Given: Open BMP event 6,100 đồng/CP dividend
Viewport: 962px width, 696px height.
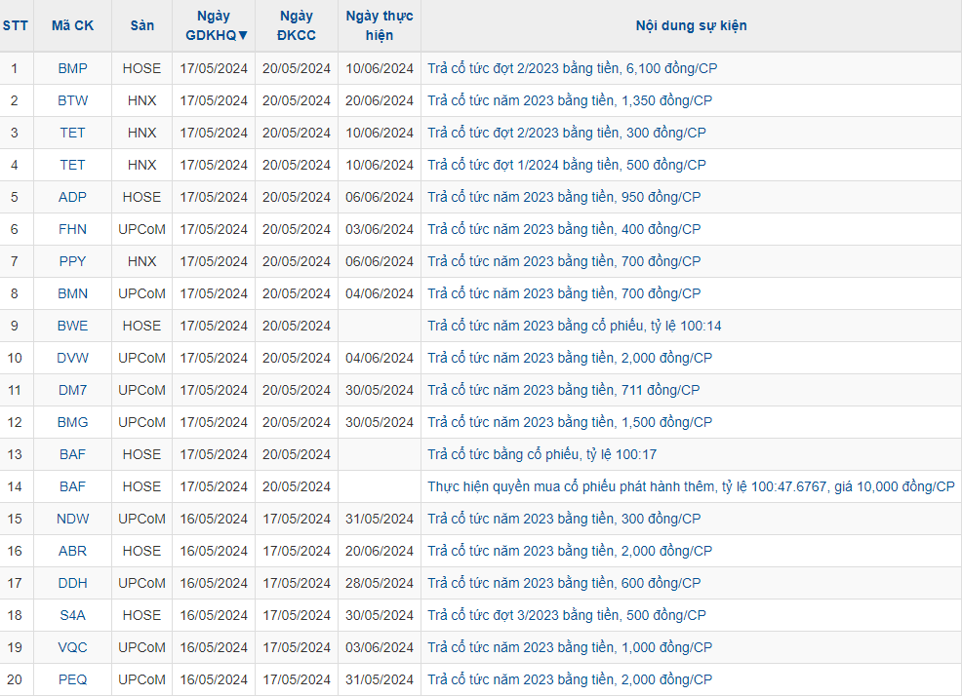Looking at the screenshot, I should coord(573,68).
